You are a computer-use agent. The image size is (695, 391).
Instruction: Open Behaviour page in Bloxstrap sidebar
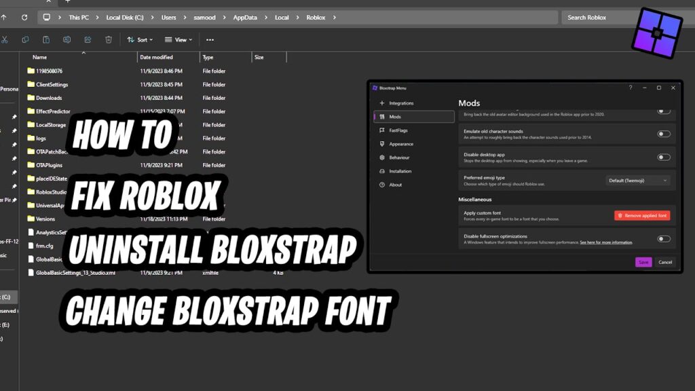tap(415, 157)
